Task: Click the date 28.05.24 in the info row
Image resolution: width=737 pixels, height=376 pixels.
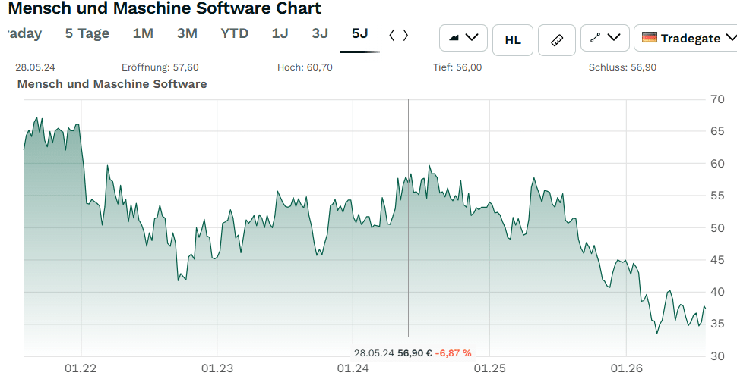Action: (35, 67)
